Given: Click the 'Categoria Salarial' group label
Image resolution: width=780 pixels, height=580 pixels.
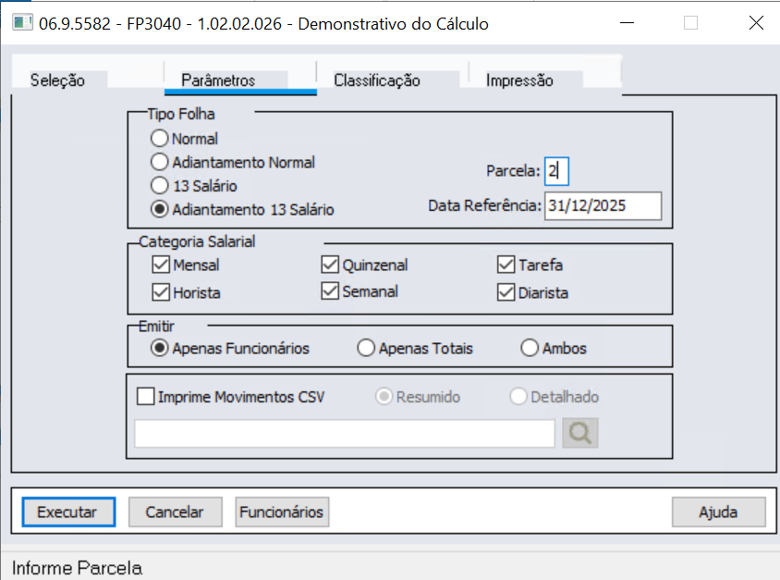Looking at the screenshot, I should pos(197,242).
